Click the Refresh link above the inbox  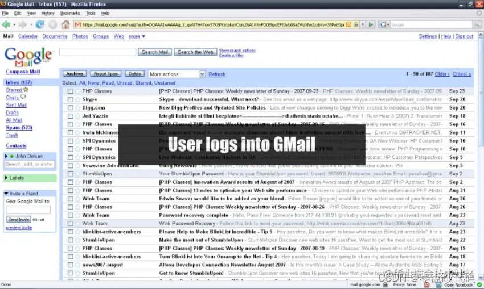(x=217, y=74)
